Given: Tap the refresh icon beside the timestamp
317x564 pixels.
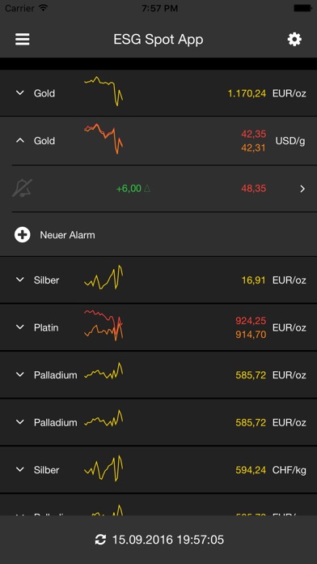Looking at the screenshot, I should pyautogui.click(x=100, y=540).
